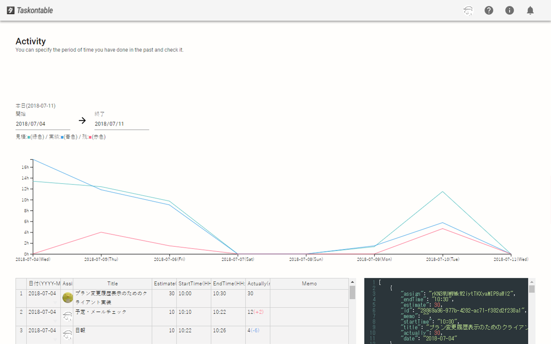Click the help question mark icon
This screenshot has width=551, height=344.
click(x=489, y=10)
